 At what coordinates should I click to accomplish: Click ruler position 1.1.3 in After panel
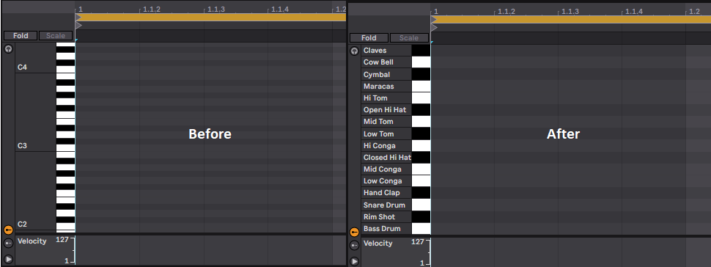(570, 11)
